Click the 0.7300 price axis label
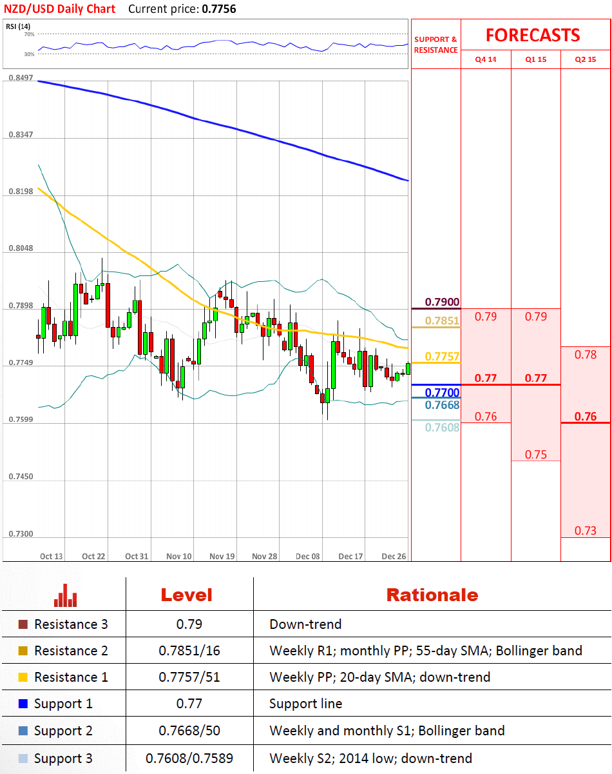Viewport: 612px width, 774px height. pos(21,534)
